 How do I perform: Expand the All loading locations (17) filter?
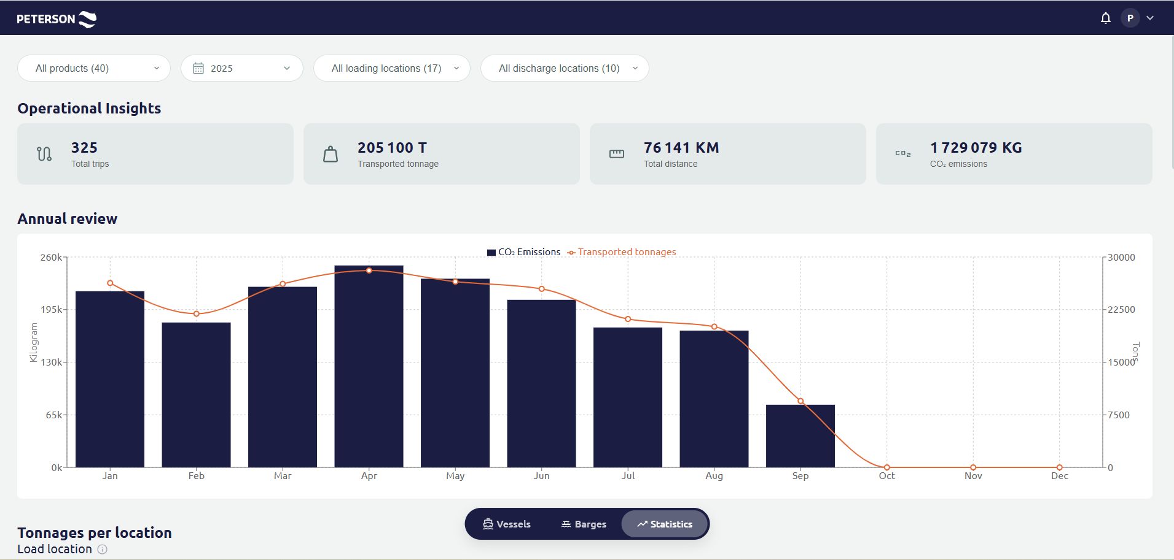(x=392, y=68)
